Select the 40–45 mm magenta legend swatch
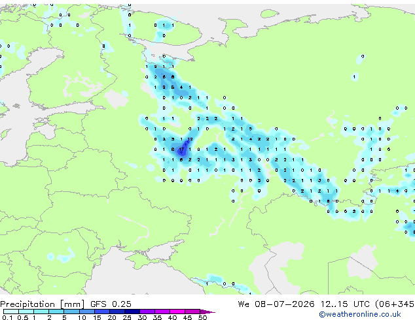 (x=177, y=312)
